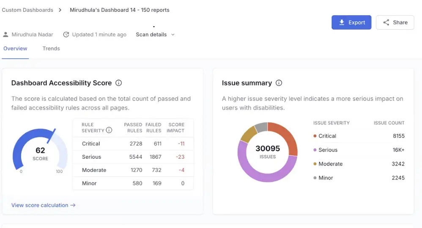Click the arrow after View score calculation
This screenshot has height=228, width=422.
(x=73, y=205)
